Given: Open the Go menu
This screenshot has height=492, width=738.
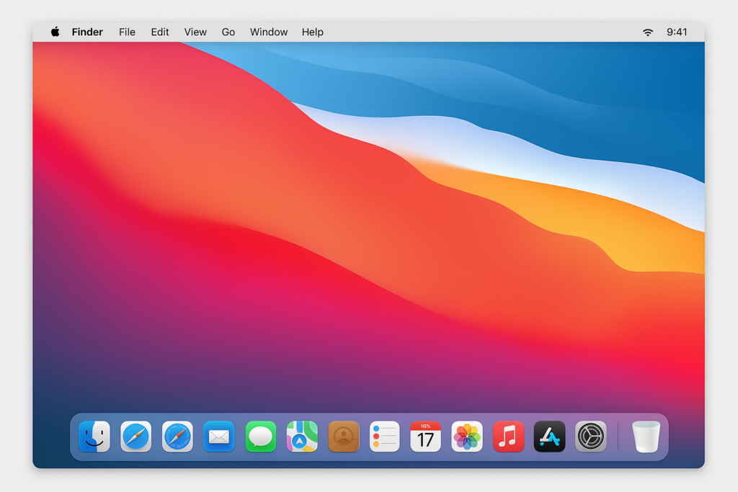Looking at the screenshot, I should (x=228, y=32).
